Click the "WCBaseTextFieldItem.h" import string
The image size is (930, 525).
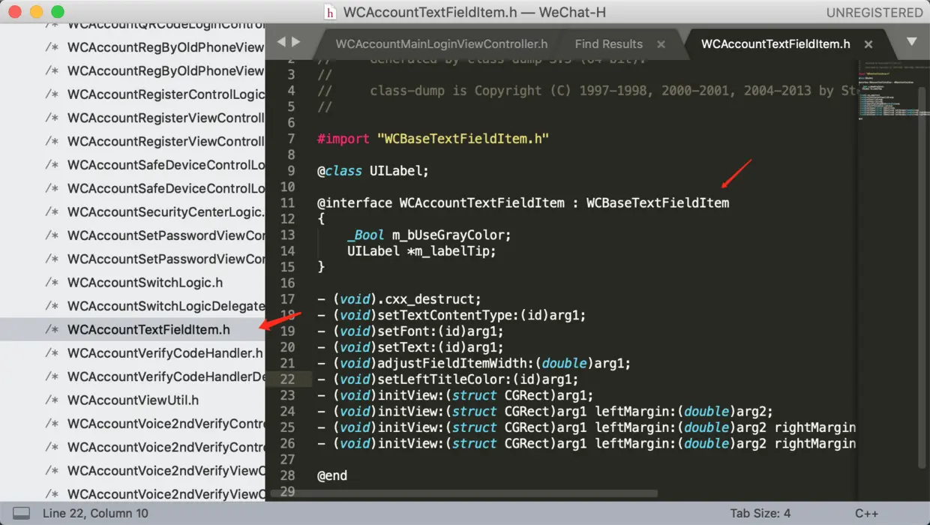[x=463, y=139]
